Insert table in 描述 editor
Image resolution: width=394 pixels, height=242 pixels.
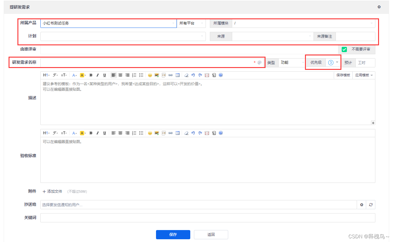click(x=177, y=75)
